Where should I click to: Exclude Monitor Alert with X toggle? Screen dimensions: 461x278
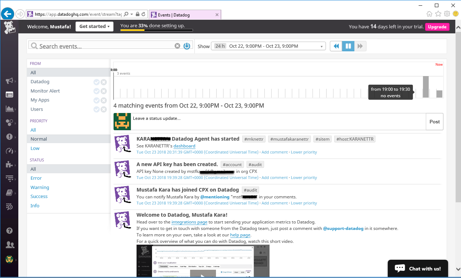tap(103, 91)
